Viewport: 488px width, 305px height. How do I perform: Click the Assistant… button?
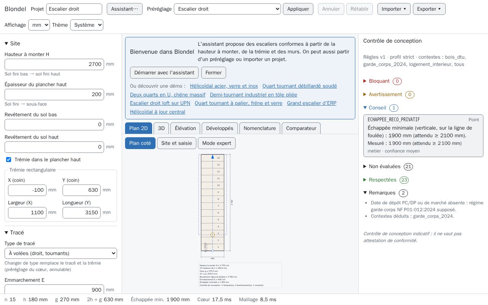pyautogui.click(x=125, y=9)
